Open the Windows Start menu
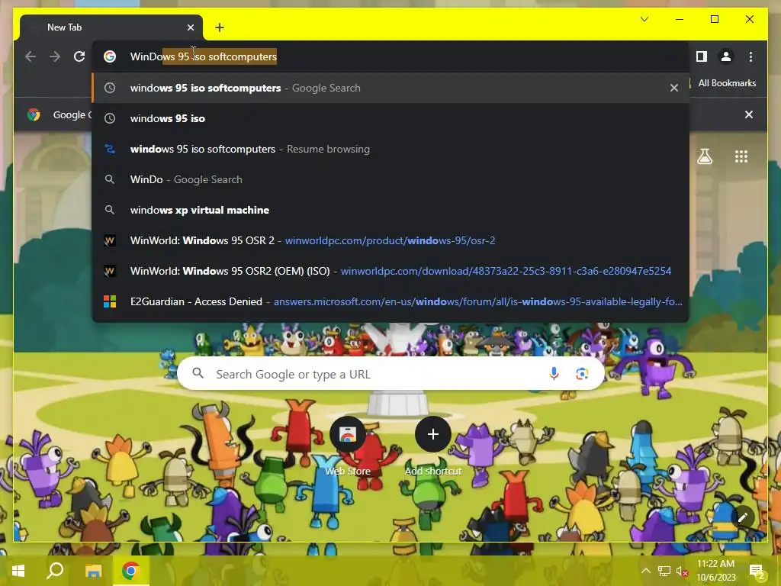Viewport: 781px width, 586px height. pos(18,571)
